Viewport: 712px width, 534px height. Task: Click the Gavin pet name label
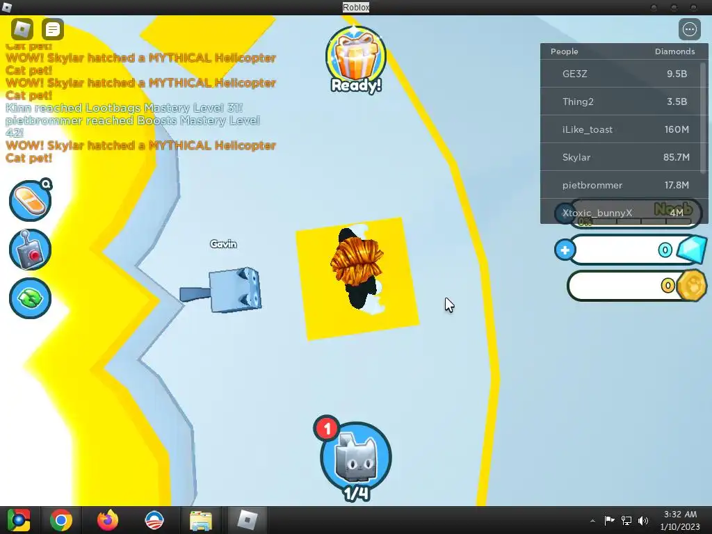pyautogui.click(x=223, y=244)
